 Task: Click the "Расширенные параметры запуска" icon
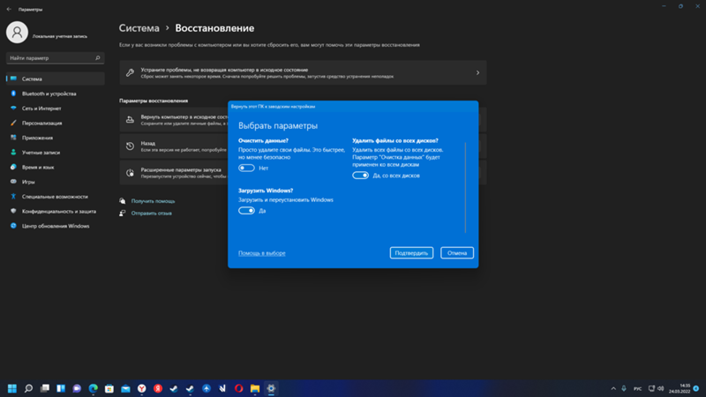pyautogui.click(x=130, y=173)
